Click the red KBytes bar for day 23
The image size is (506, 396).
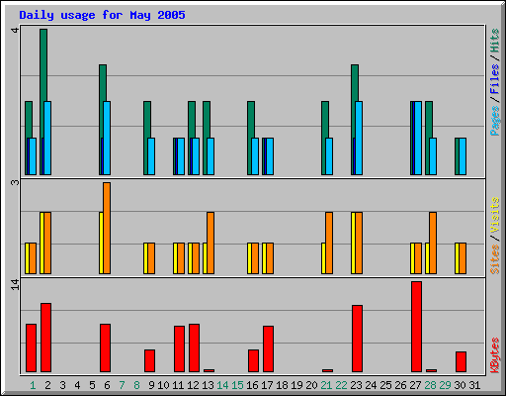tap(357, 339)
